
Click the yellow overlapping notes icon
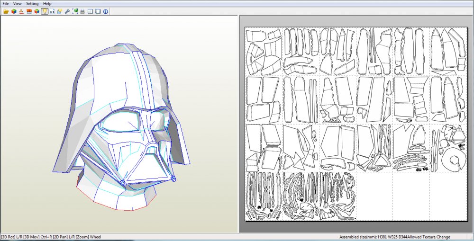pos(60,11)
